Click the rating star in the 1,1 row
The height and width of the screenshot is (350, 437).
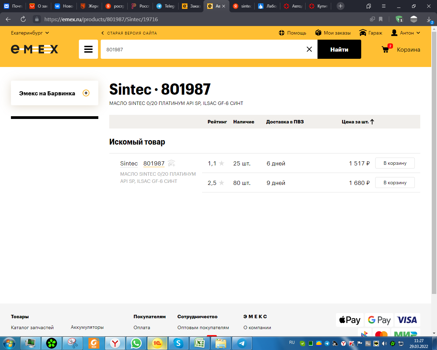(222, 163)
